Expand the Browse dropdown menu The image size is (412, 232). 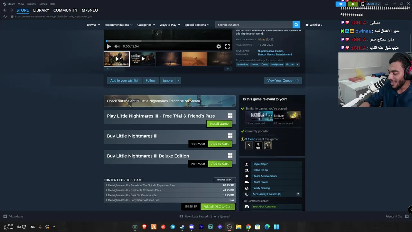click(93, 25)
